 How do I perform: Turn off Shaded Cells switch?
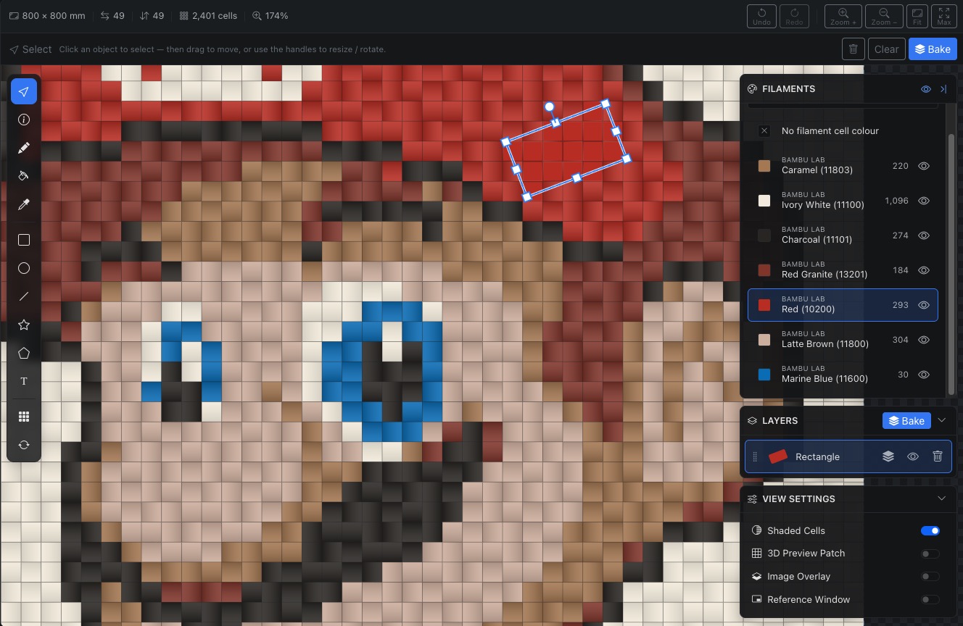pyautogui.click(x=930, y=530)
